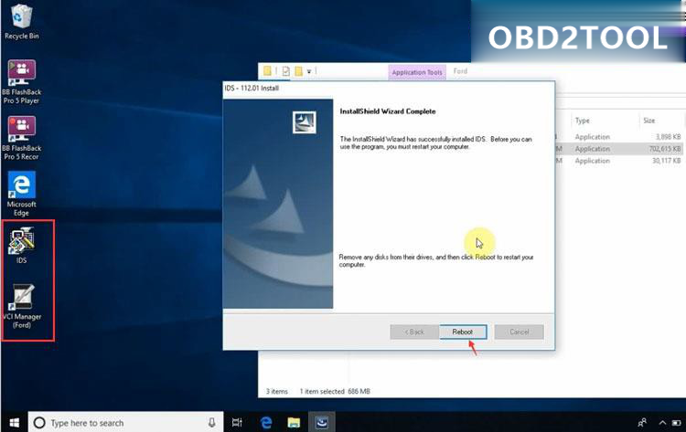Click the taskbar search box
This screenshot has height=432, width=686.
click(x=125, y=422)
